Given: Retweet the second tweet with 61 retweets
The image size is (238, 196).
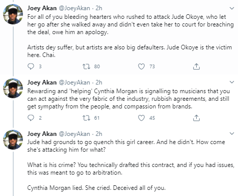Looking at the screenshot, I should tap(86, 118).
